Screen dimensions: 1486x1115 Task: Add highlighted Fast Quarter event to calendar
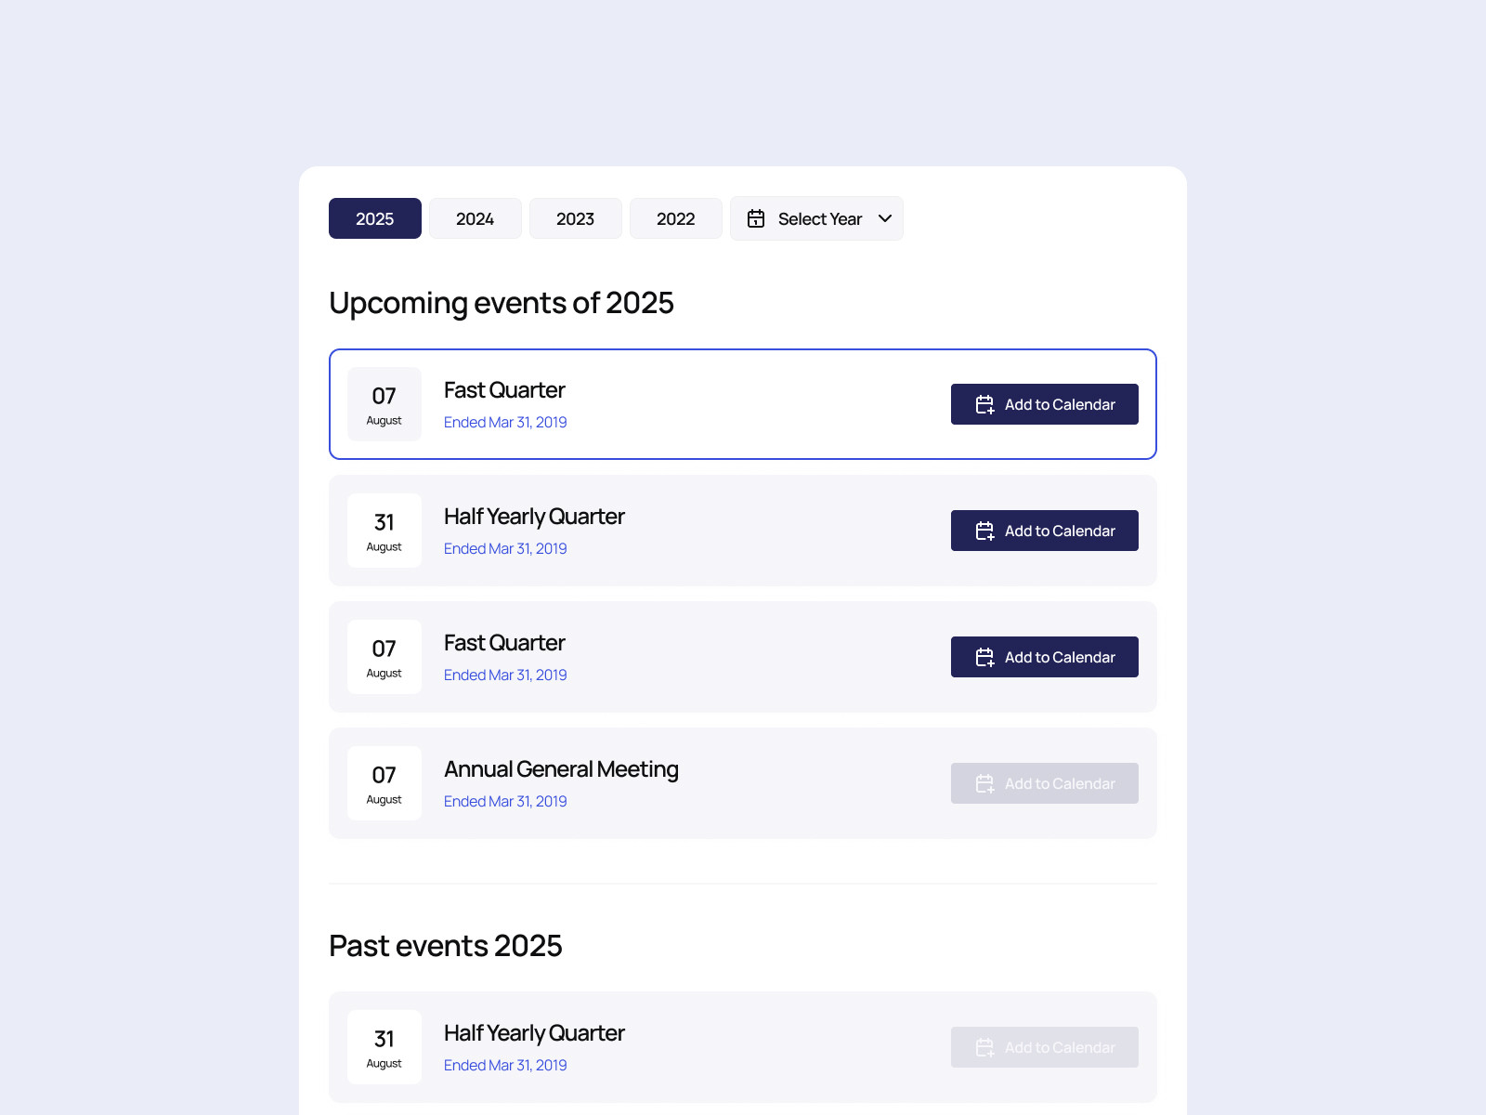point(1044,404)
